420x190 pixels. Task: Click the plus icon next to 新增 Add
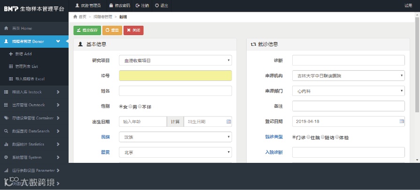11,54
